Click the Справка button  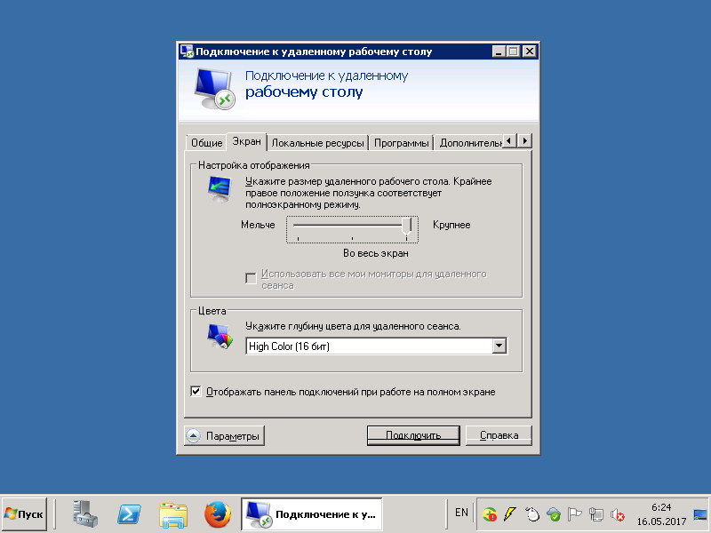click(x=499, y=435)
